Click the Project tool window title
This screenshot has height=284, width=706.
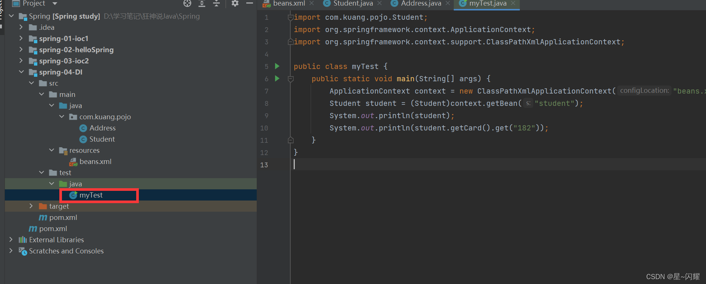click(34, 3)
